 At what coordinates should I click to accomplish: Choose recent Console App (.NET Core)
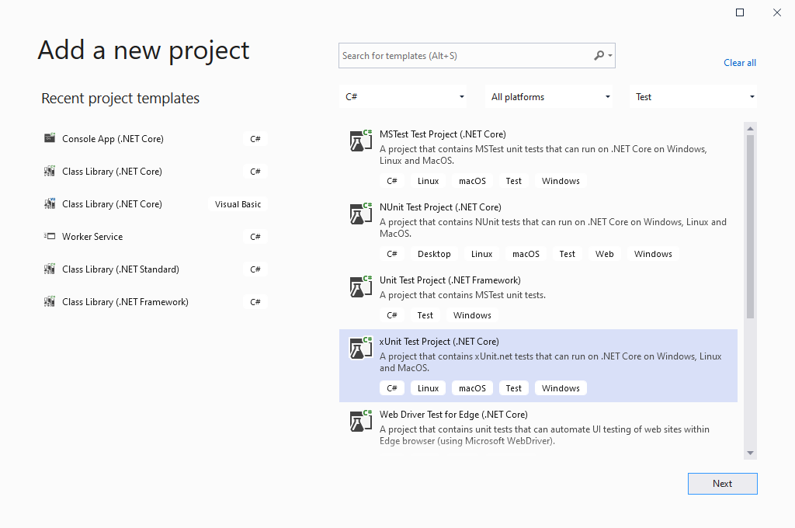pyautogui.click(x=155, y=138)
